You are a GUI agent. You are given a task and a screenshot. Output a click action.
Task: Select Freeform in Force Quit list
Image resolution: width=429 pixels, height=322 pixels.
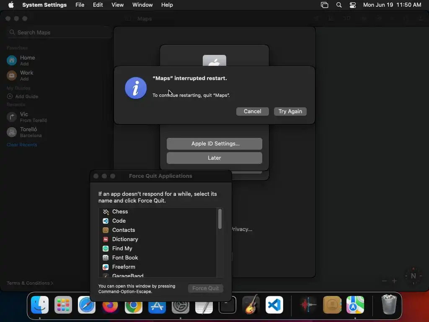click(158, 267)
